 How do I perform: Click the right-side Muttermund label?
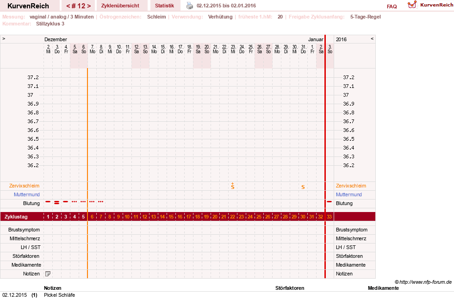coord(349,194)
